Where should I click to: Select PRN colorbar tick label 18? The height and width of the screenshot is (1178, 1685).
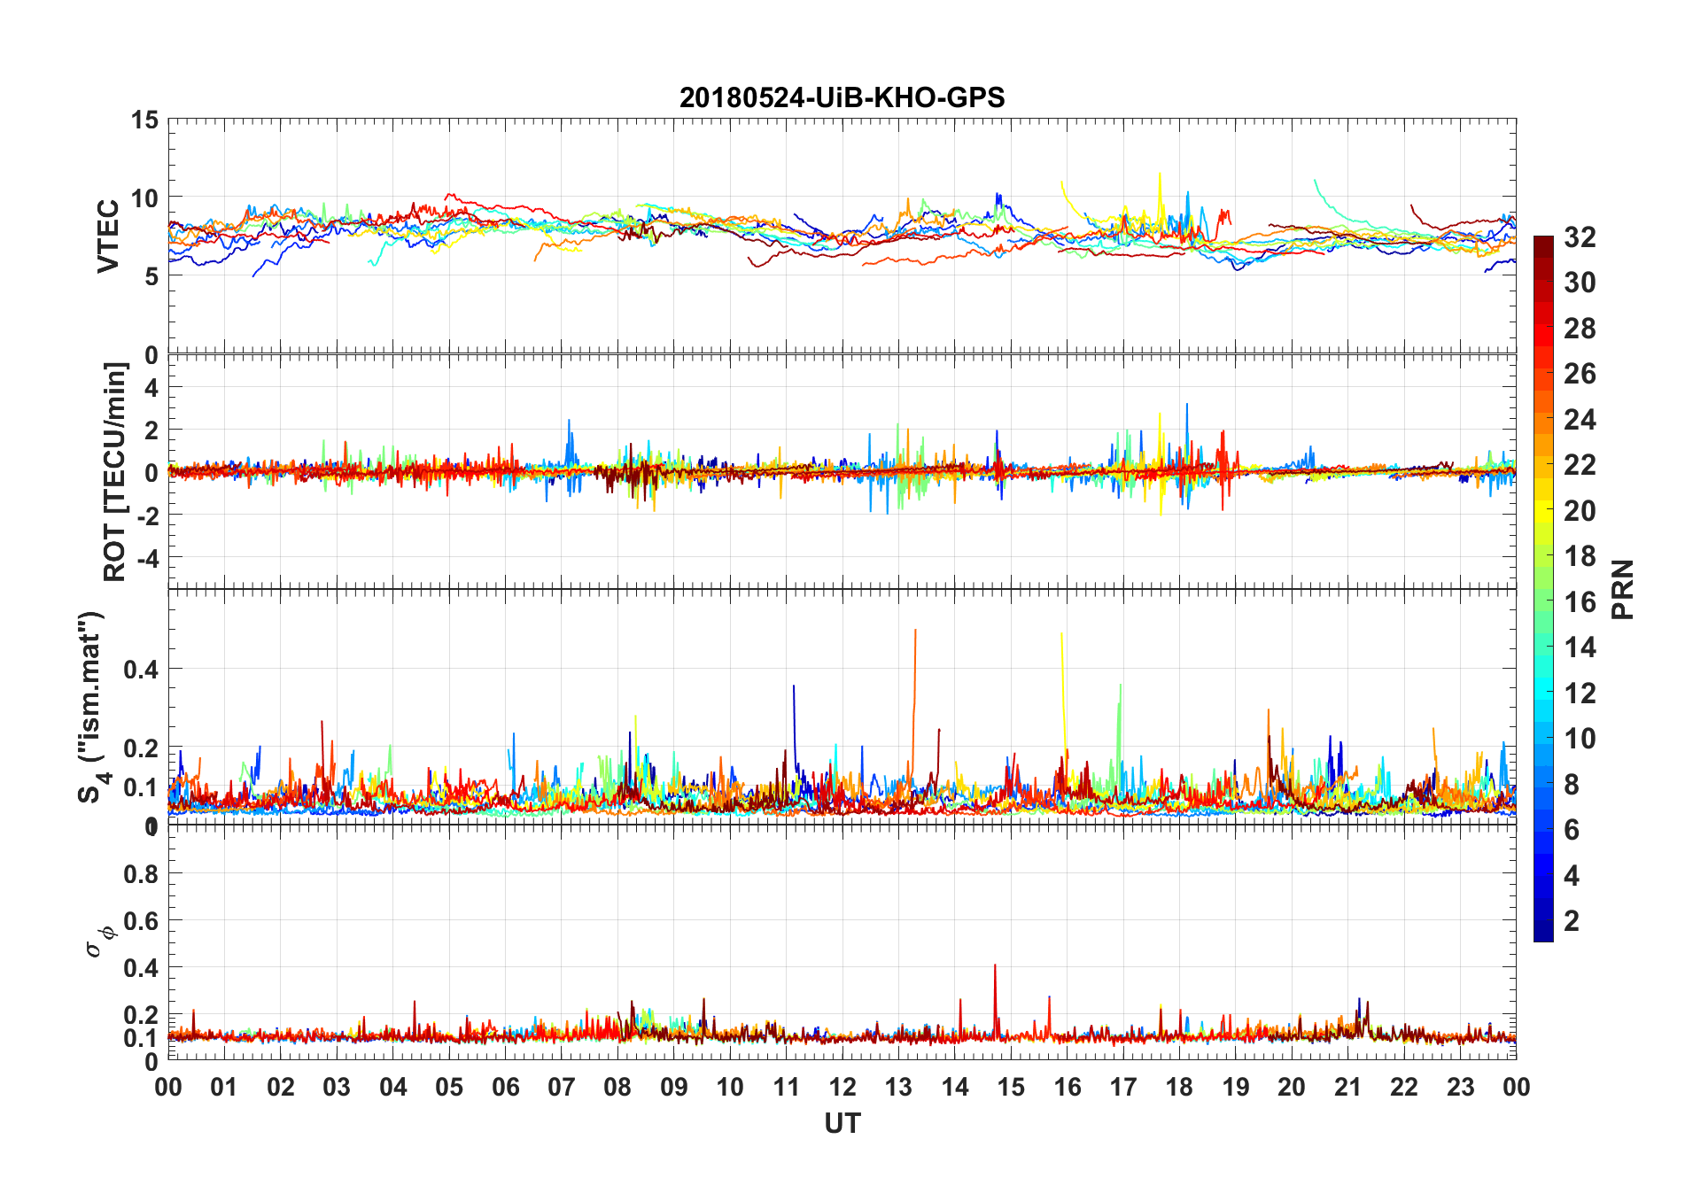(1580, 556)
